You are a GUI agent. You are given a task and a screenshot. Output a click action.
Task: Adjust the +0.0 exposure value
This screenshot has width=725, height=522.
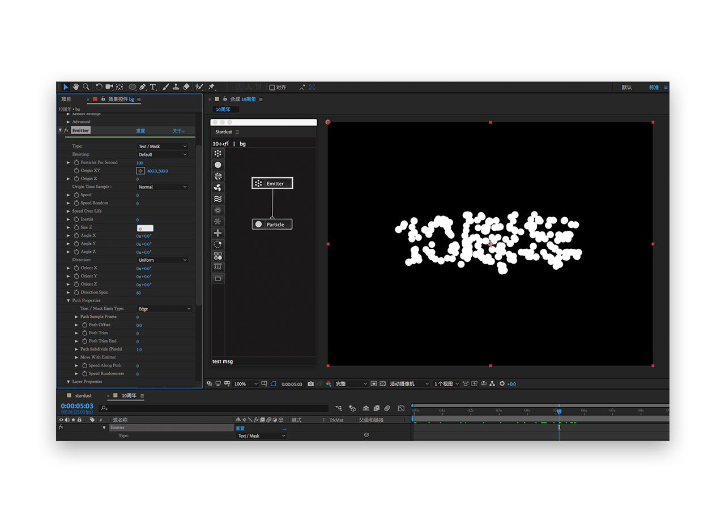(x=511, y=384)
